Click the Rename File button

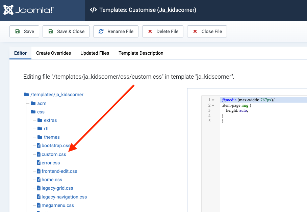coord(116,31)
